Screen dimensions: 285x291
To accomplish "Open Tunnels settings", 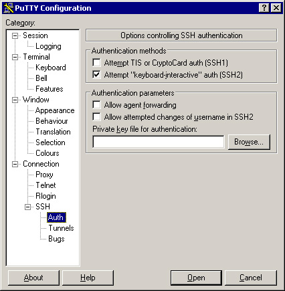I will [61, 228].
